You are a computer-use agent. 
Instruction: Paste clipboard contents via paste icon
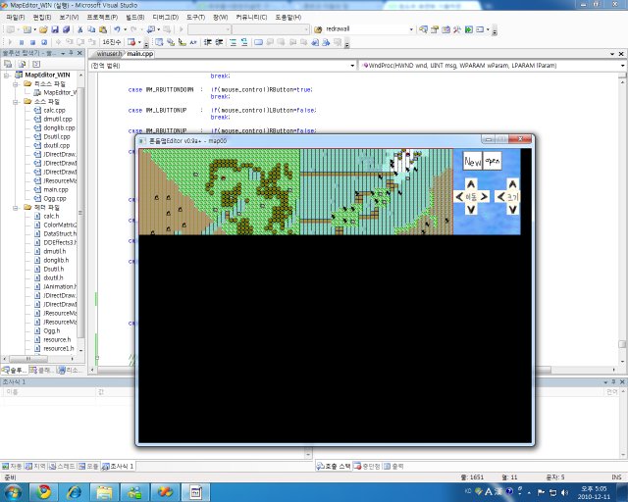(x=103, y=29)
